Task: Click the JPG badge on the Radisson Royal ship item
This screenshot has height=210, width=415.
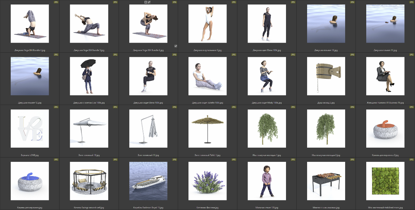Action: pyautogui.click(x=175, y=160)
